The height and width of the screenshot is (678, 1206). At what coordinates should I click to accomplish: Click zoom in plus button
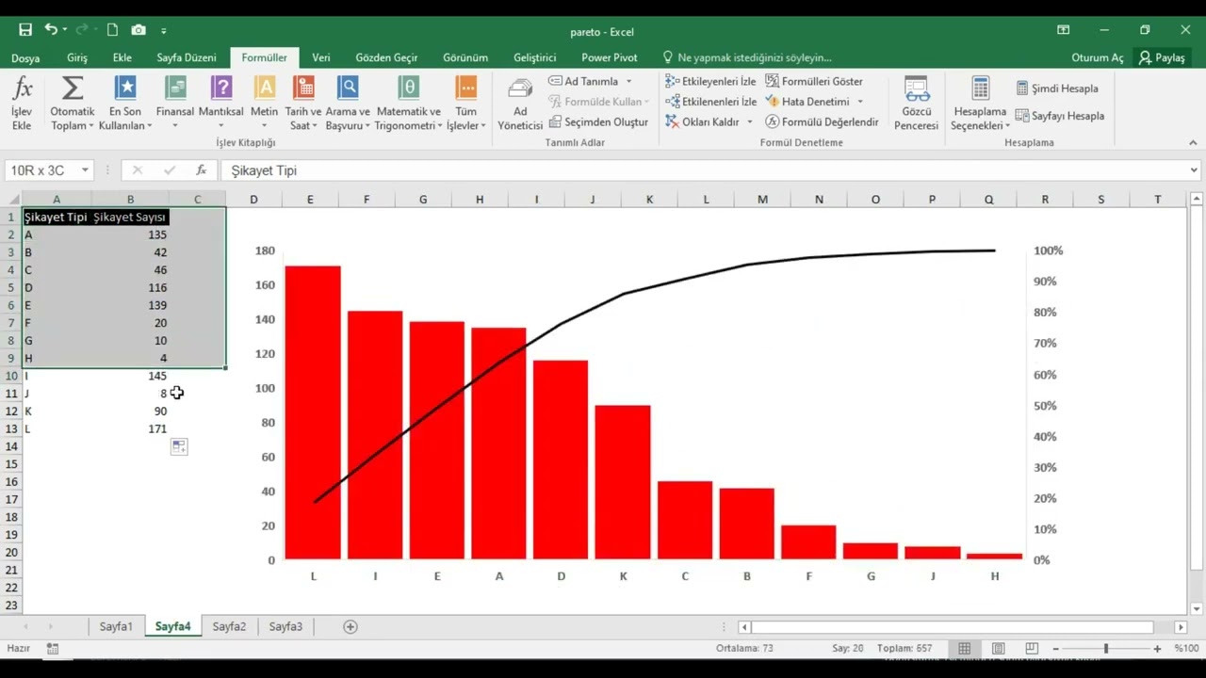(x=1157, y=649)
